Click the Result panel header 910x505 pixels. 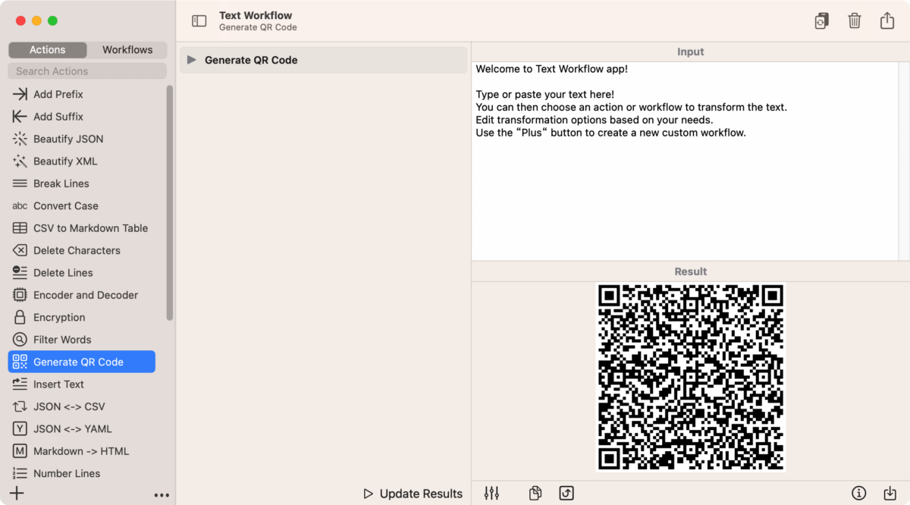pos(691,271)
